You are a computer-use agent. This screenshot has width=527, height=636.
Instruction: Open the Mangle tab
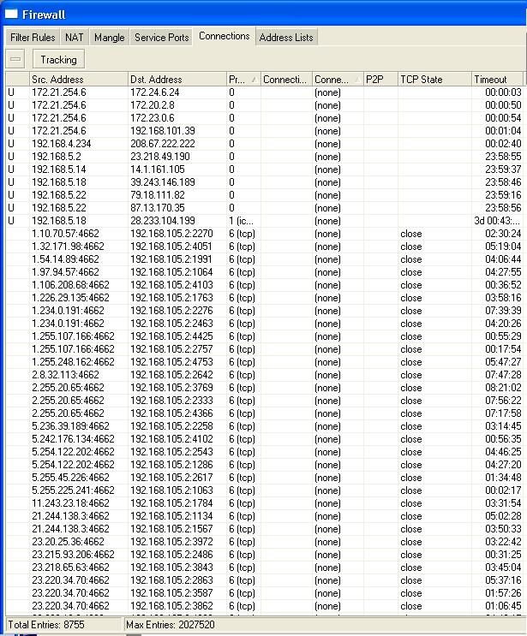click(109, 38)
